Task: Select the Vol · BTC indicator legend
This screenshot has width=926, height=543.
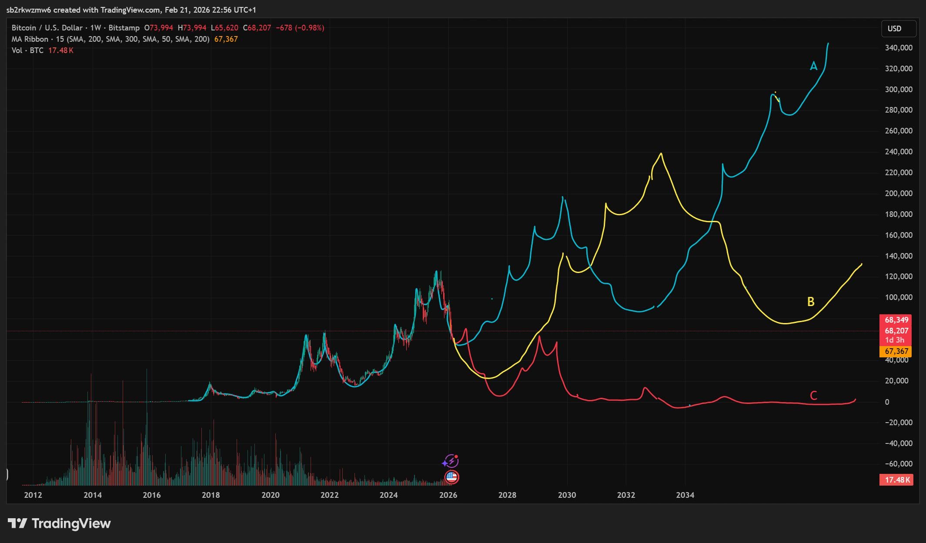Action: click(x=27, y=50)
